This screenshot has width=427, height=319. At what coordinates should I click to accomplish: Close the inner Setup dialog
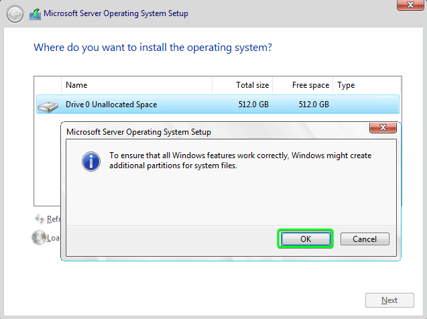383,127
